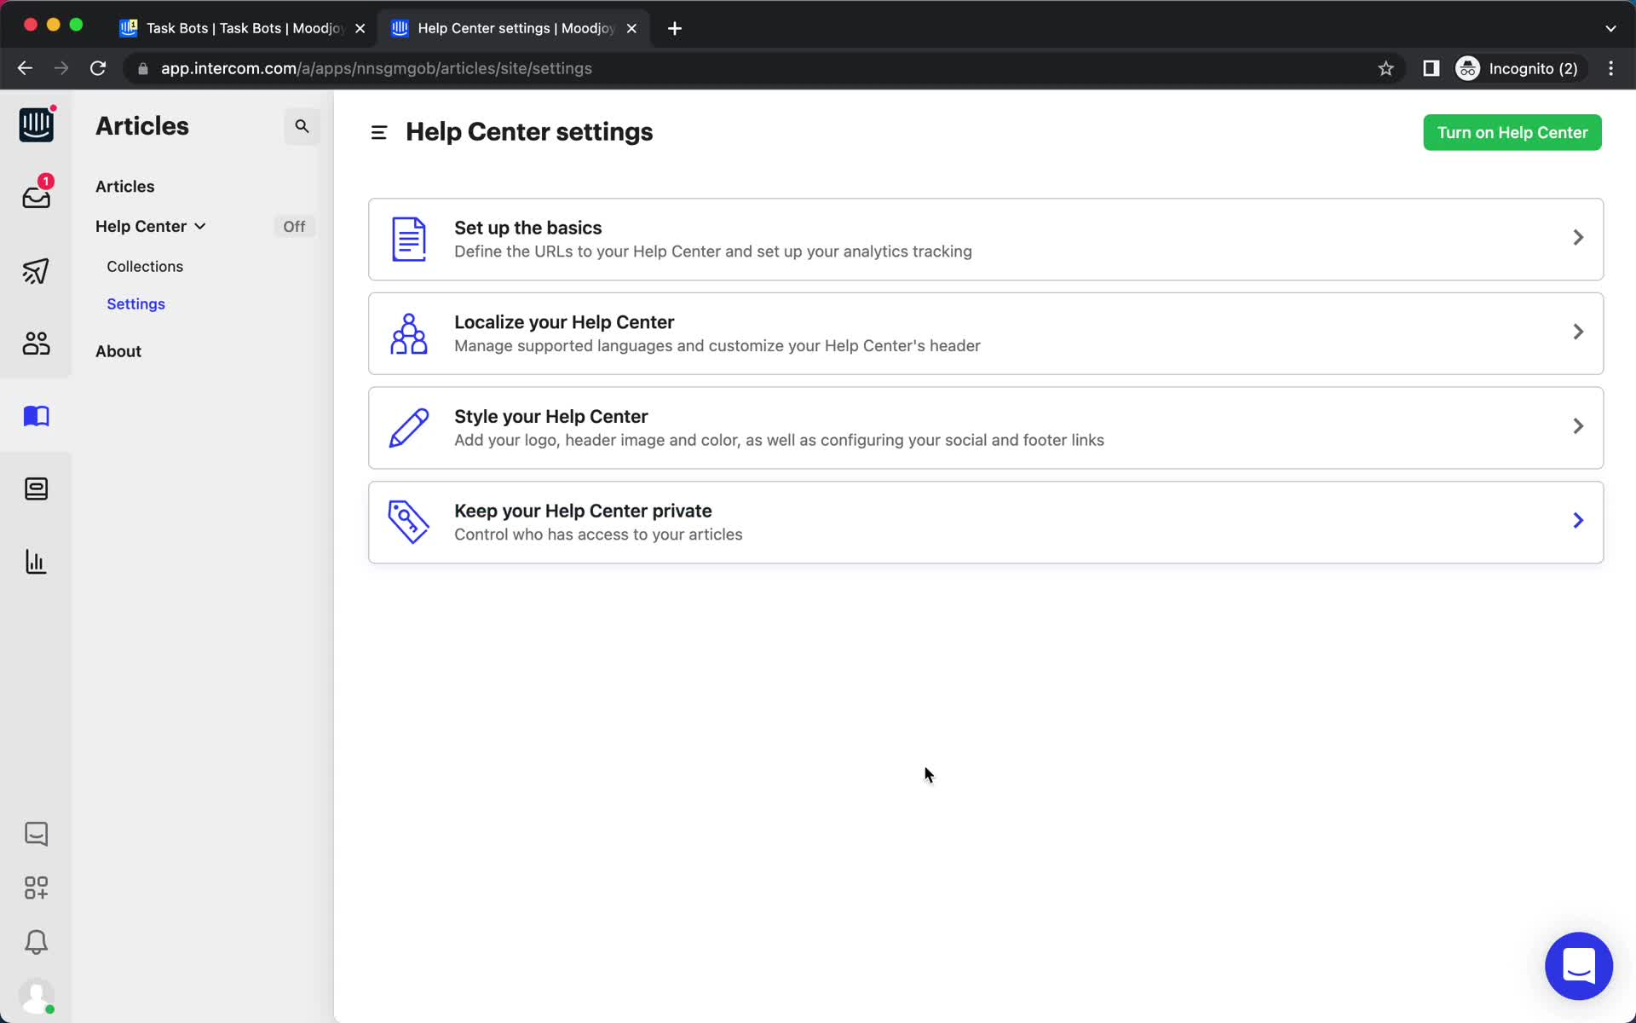This screenshot has width=1636, height=1023.
Task: Select Settings option under Help Center
Action: point(135,303)
